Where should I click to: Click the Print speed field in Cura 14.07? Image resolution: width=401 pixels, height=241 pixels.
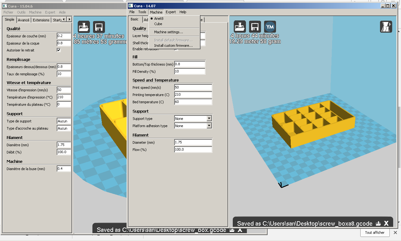coord(193,87)
